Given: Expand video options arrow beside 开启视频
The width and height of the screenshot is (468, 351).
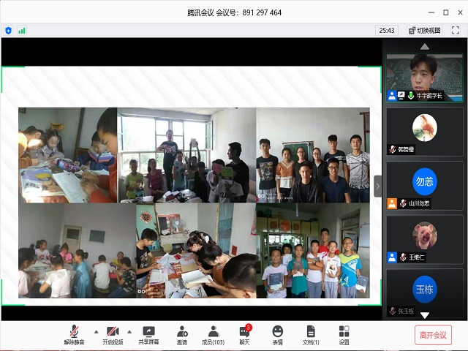Looking at the screenshot, I should pos(129,331).
